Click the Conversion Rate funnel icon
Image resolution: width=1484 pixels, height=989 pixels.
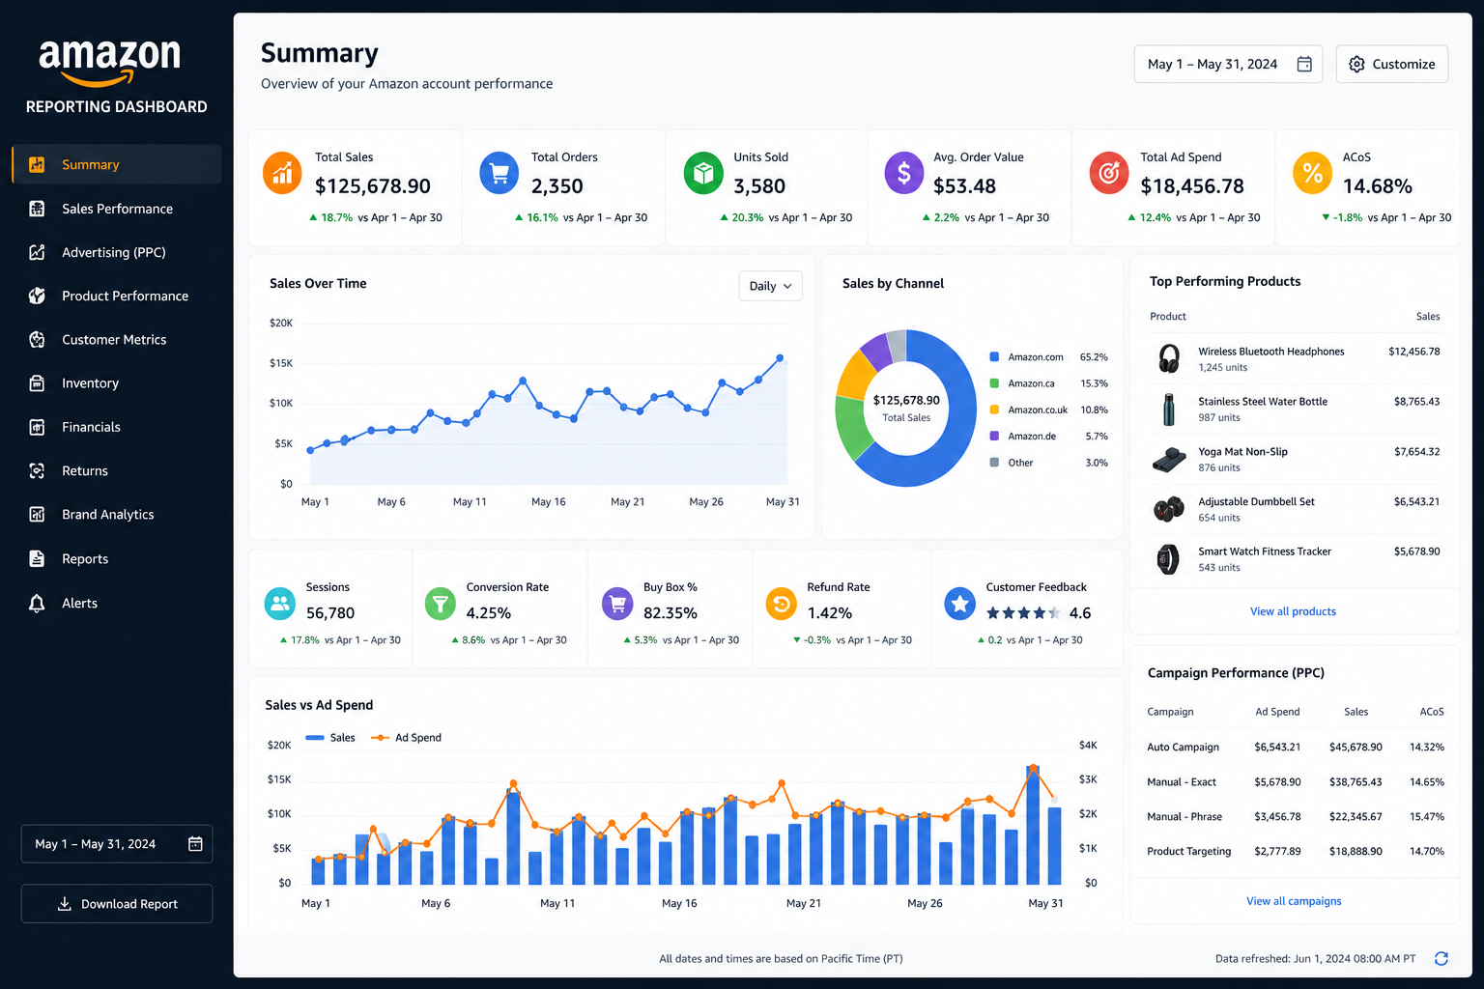[441, 604]
